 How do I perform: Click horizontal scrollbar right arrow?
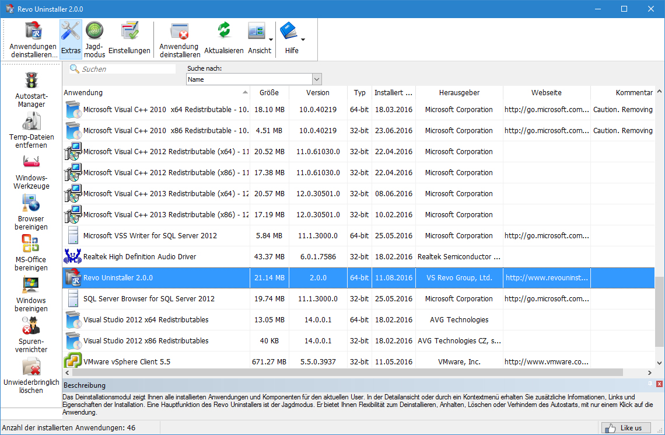(x=650, y=373)
